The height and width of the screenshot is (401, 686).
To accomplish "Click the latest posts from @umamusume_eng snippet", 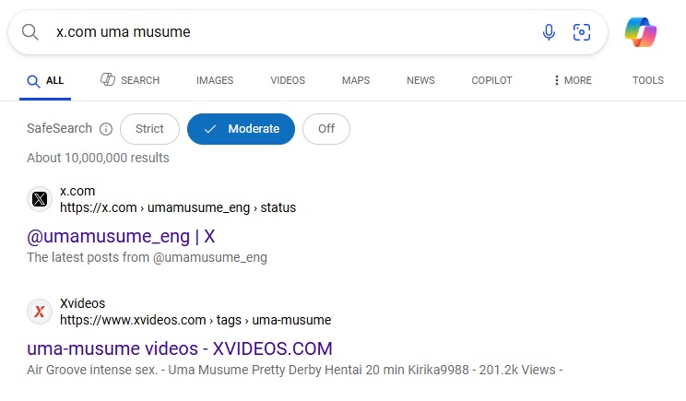I will [147, 257].
